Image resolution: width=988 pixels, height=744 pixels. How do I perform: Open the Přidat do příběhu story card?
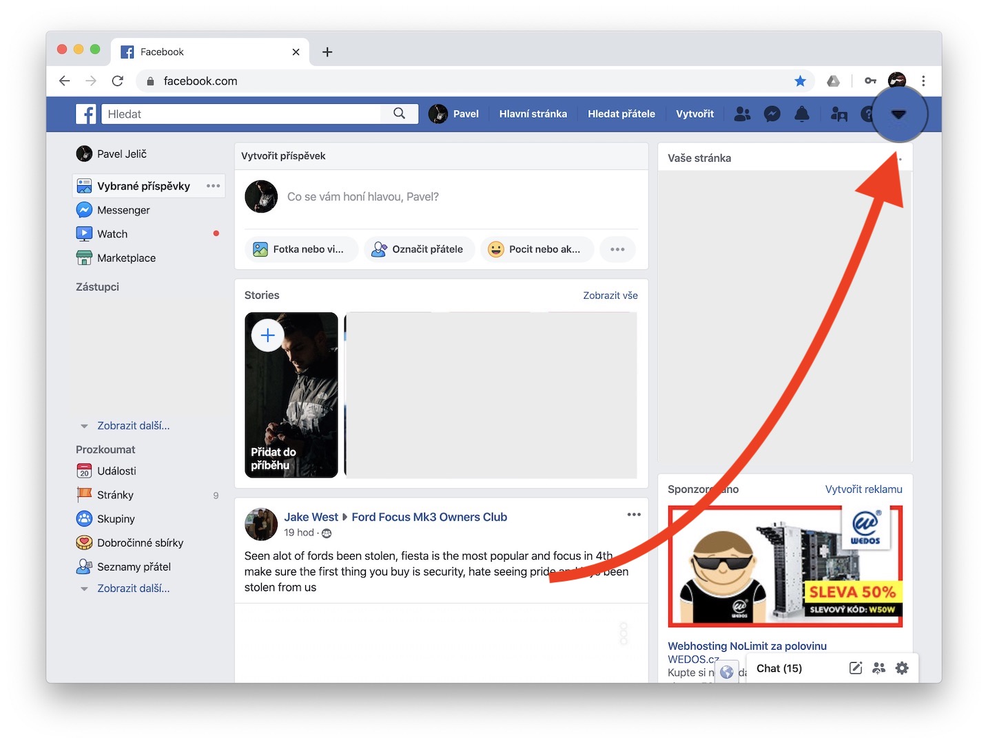point(291,395)
